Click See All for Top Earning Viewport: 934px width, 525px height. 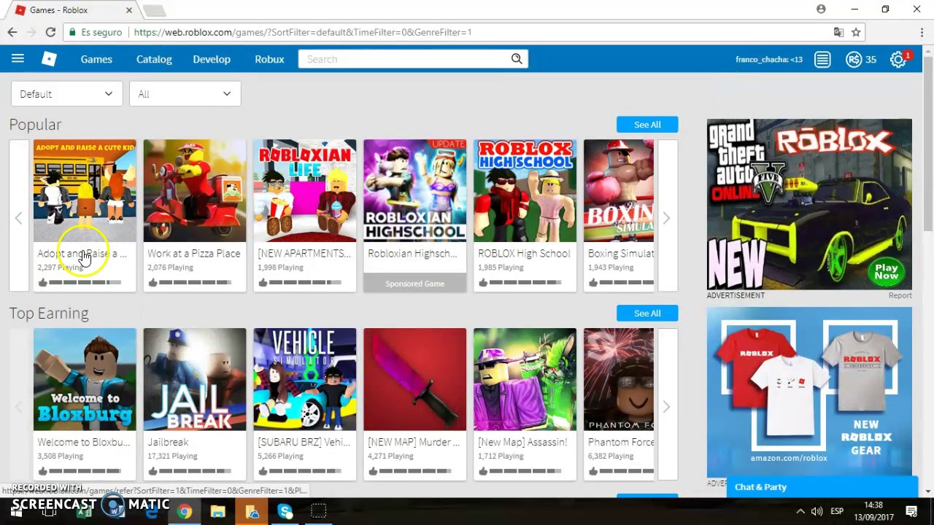(x=647, y=313)
